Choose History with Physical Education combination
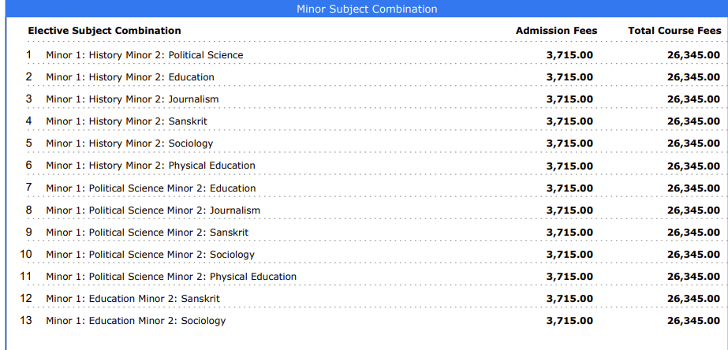The image size is (728, 350). point(151,166)
